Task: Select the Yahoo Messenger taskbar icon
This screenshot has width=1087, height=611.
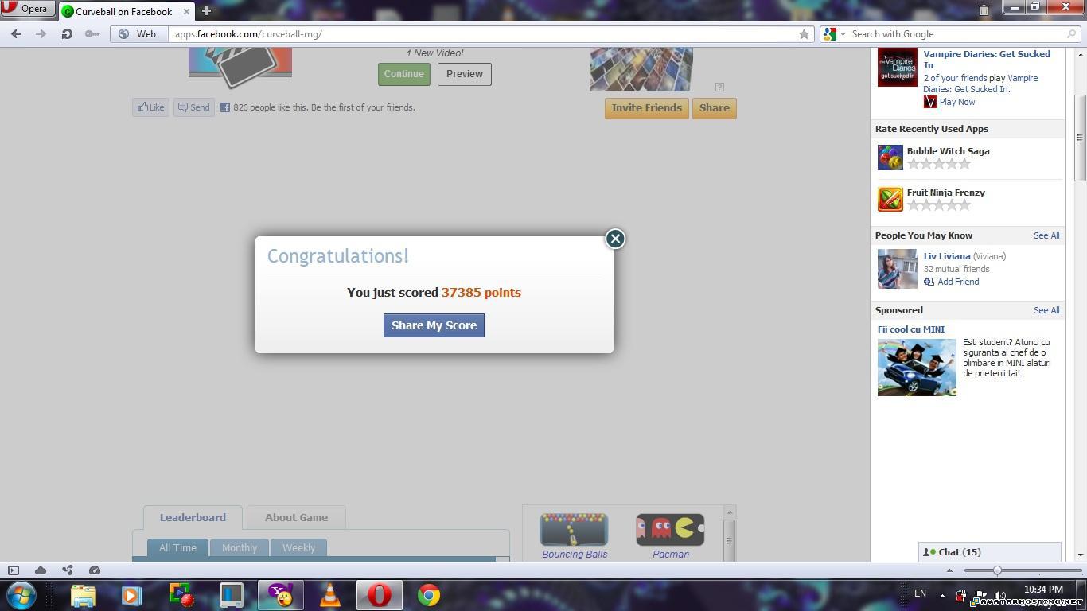Action: [280, 595]
